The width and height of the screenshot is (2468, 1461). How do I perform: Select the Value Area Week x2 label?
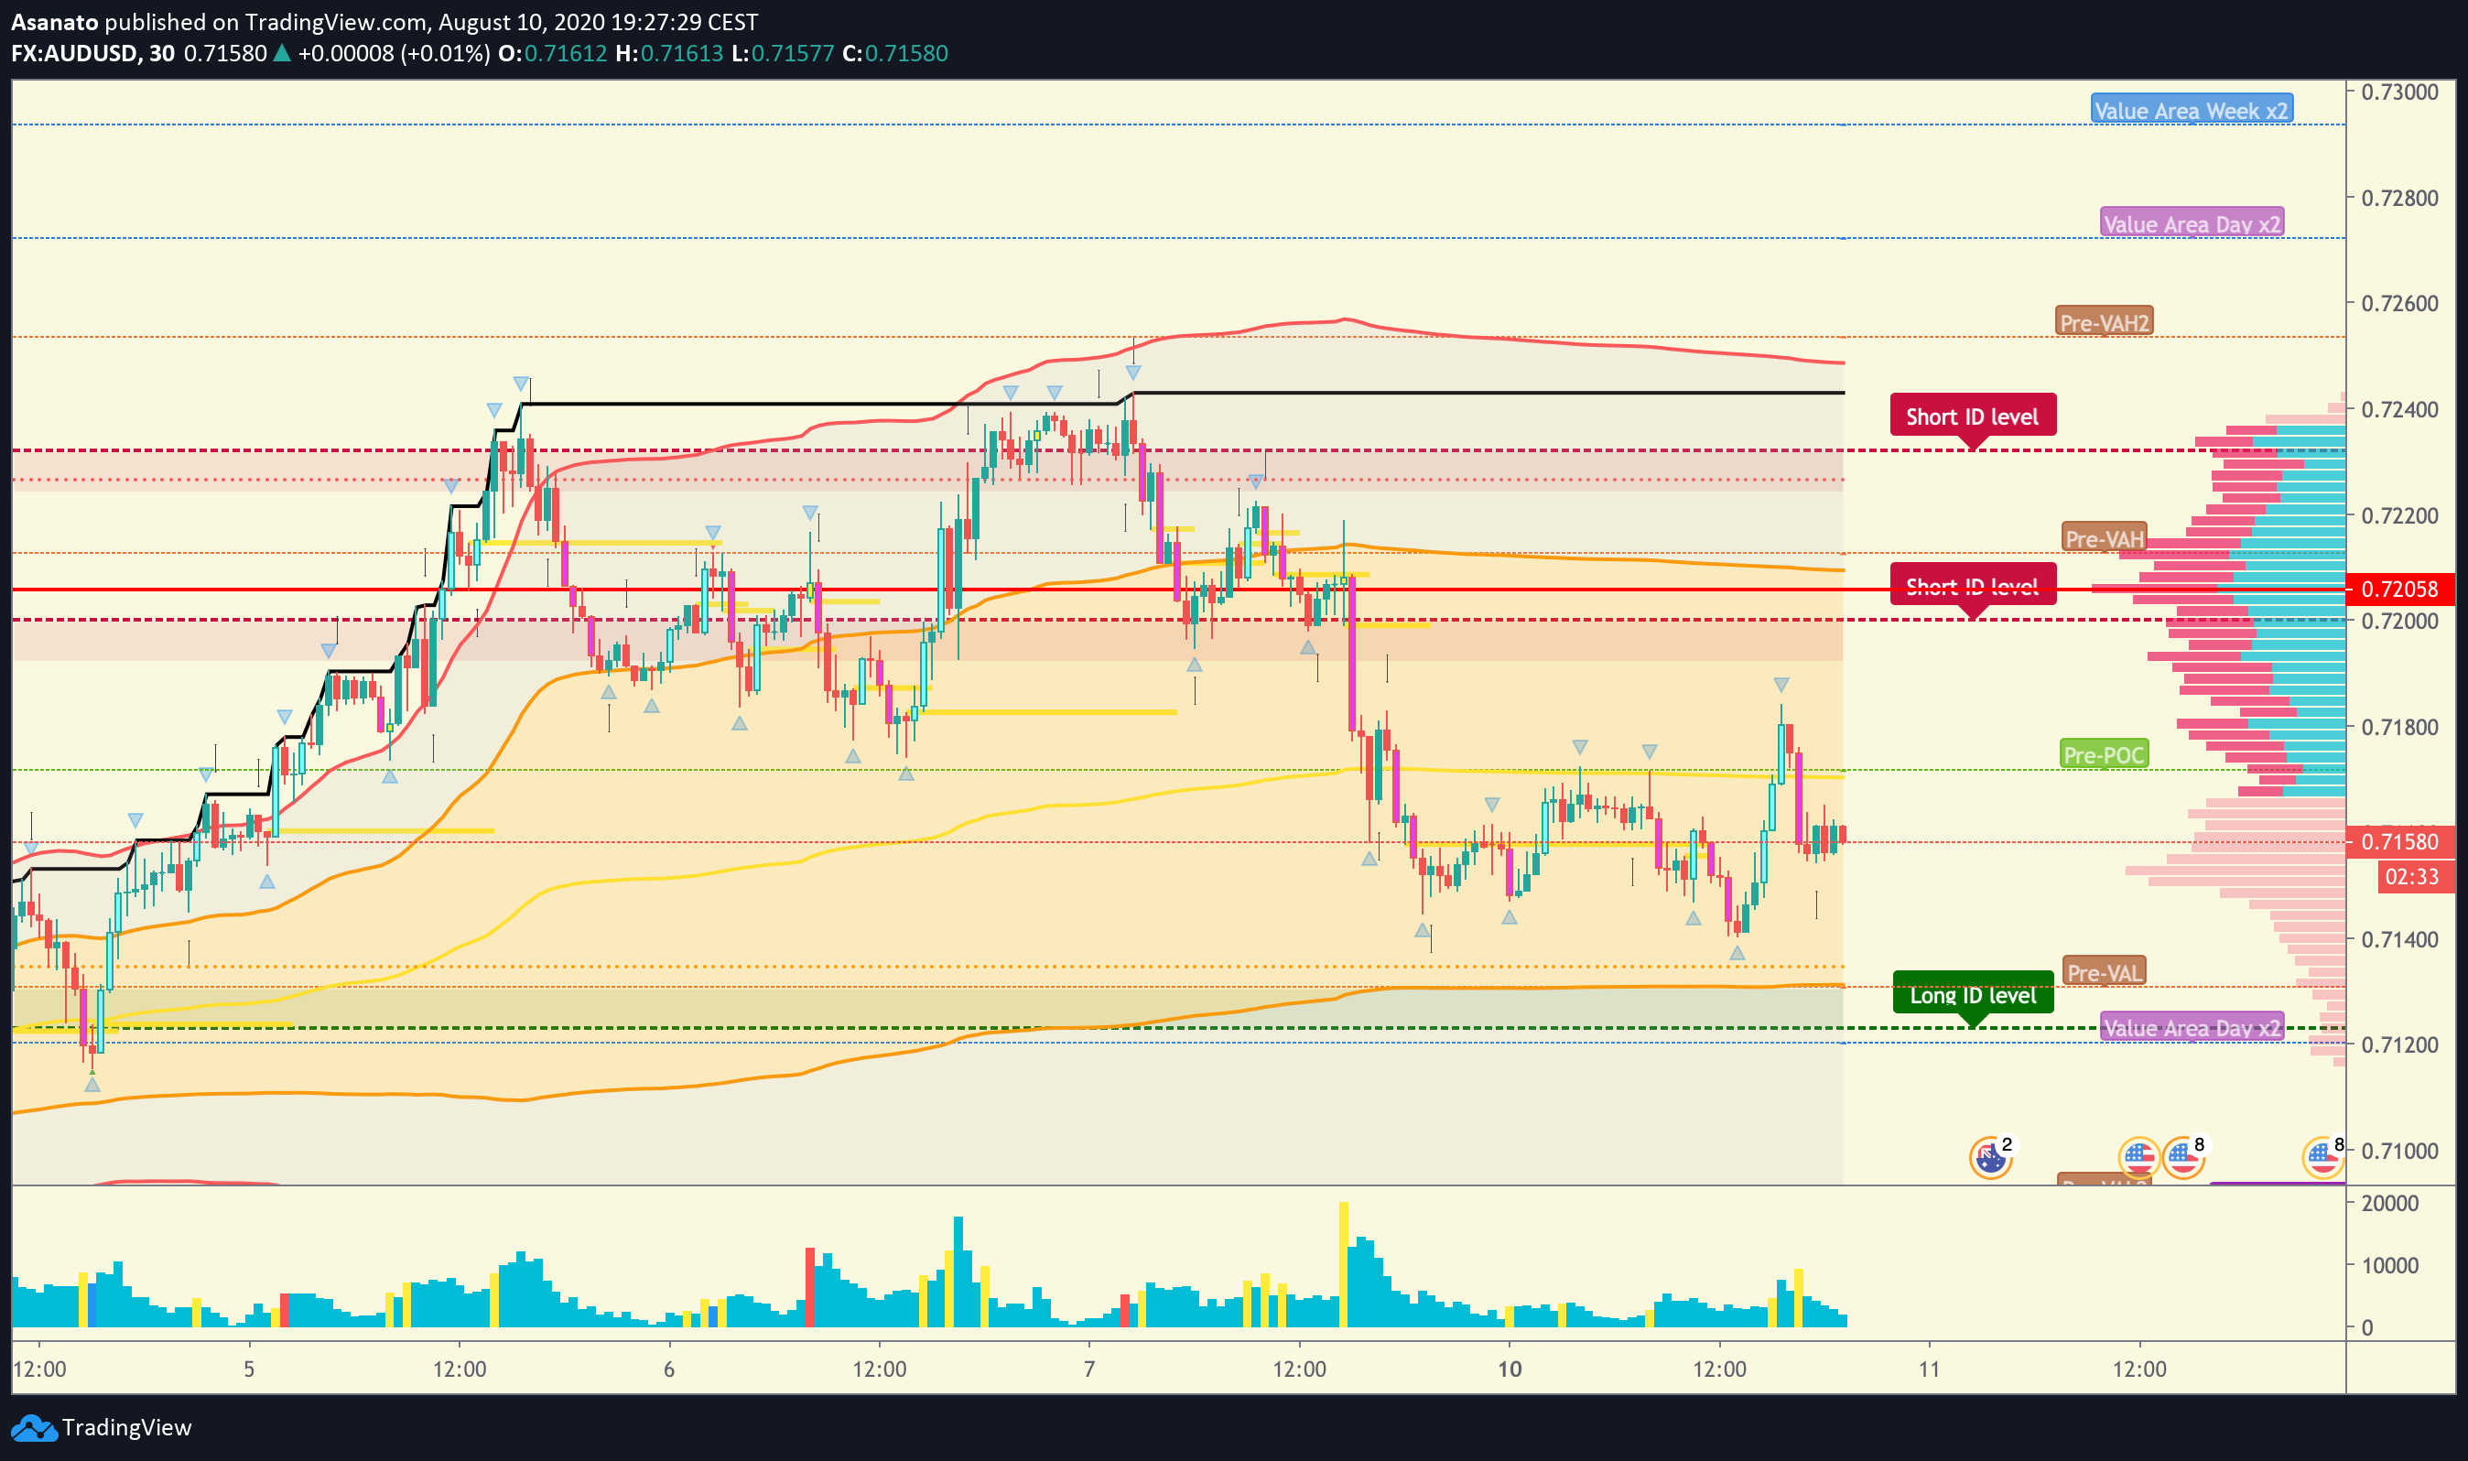click(2192, 110)
